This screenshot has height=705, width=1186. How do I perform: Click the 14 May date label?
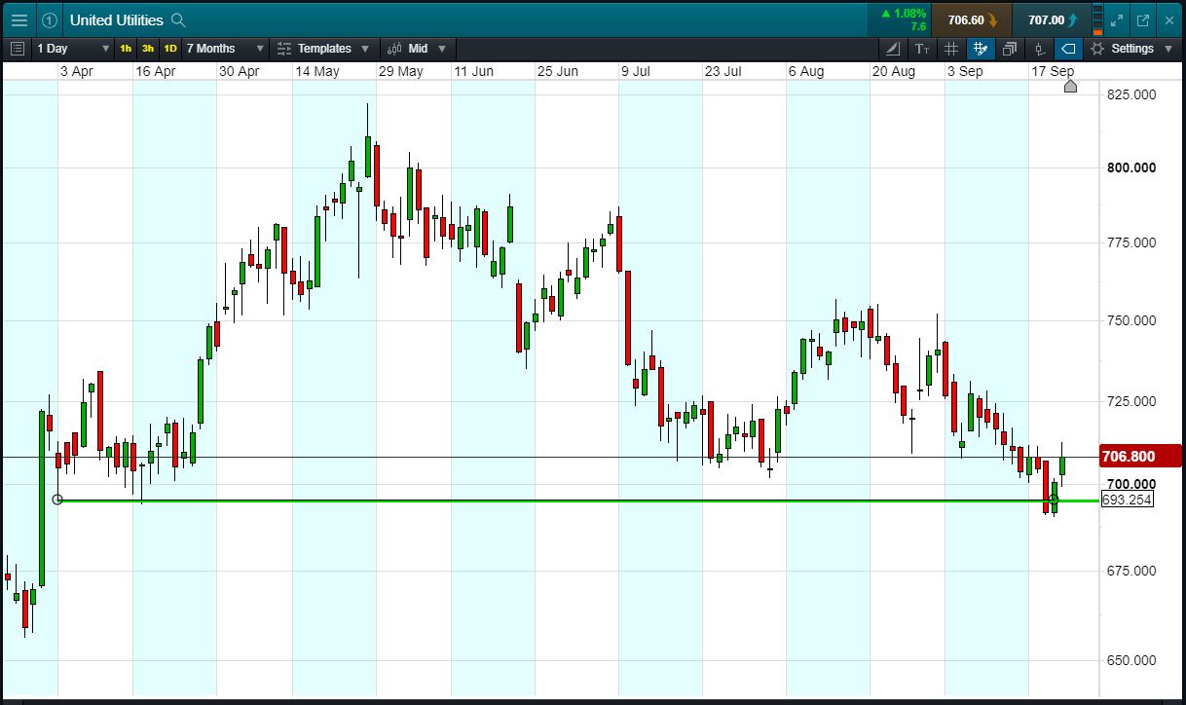tap(317, 71)
